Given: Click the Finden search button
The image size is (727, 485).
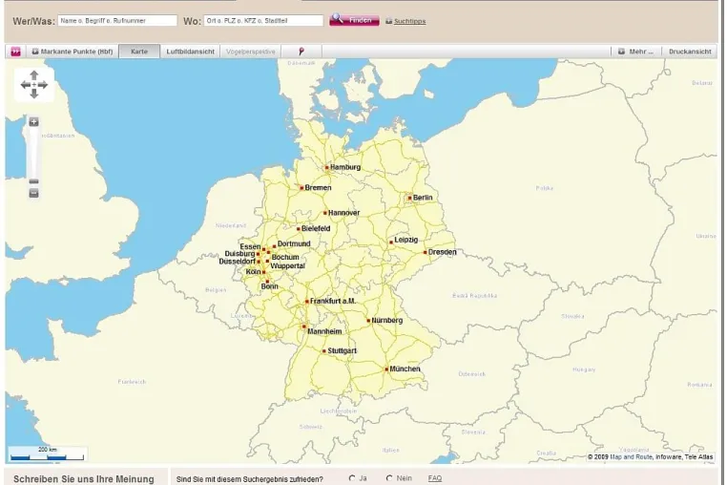Looking at the screenshot, I should pos(354,20).
